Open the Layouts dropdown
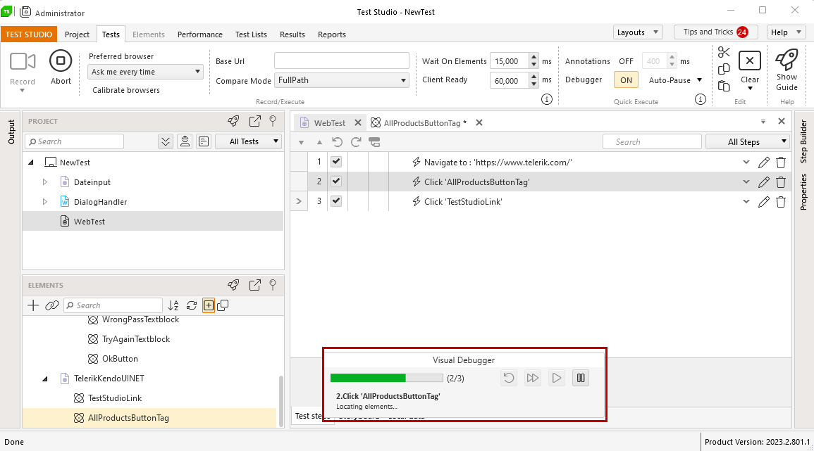 [638, 32]
